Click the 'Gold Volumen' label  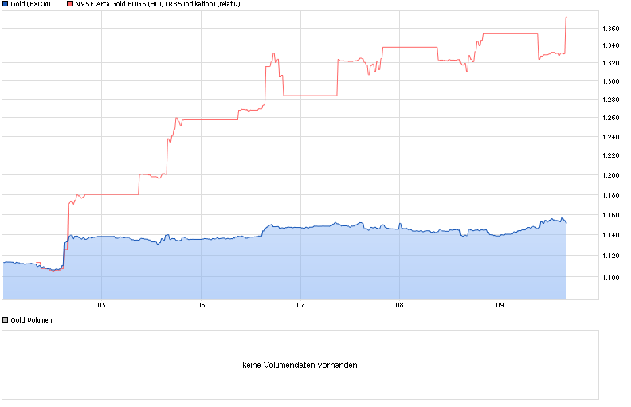point(31,320)
